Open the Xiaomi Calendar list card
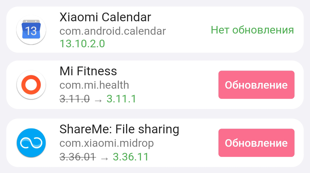 [155, 29]
